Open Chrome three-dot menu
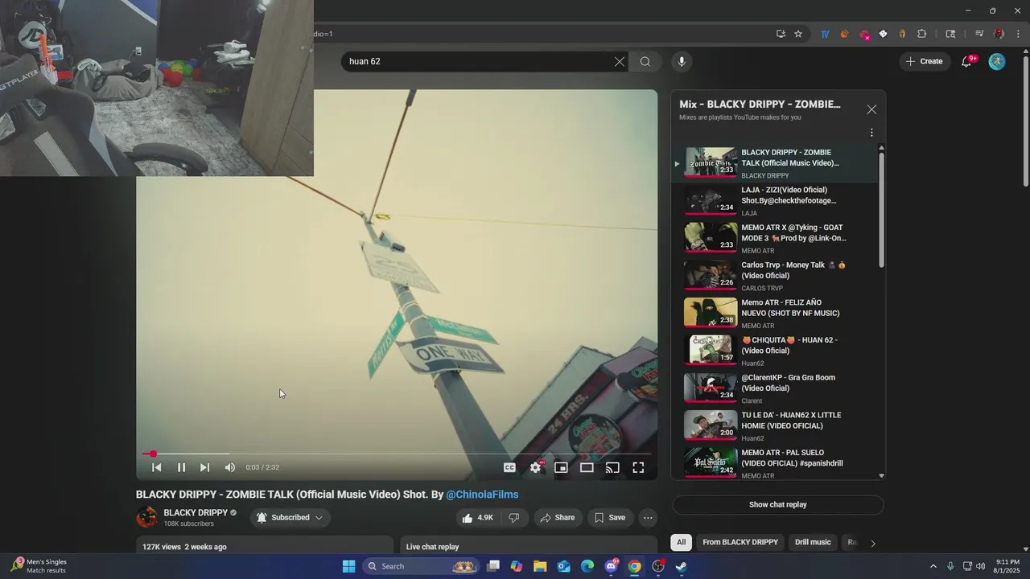1030x579 pixels. click(x=1019, y=34)
